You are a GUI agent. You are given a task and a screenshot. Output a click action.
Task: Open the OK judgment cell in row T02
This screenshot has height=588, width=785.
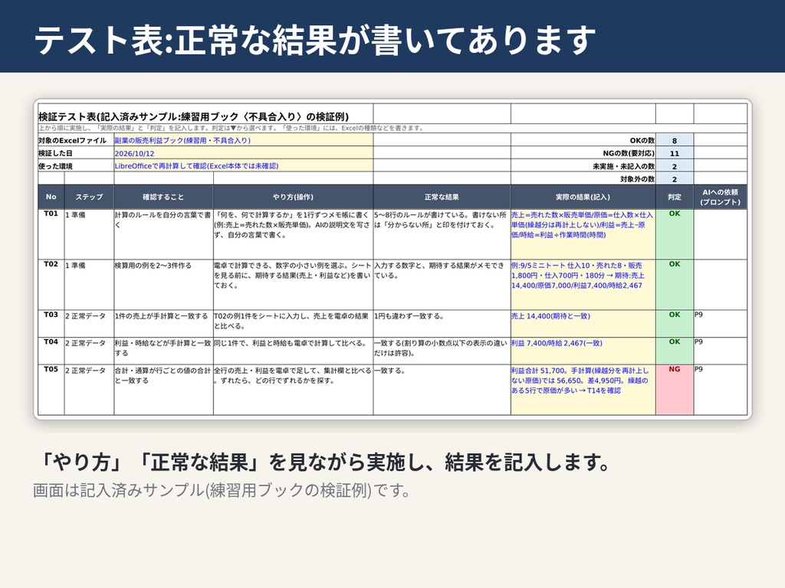click(675, 285)
